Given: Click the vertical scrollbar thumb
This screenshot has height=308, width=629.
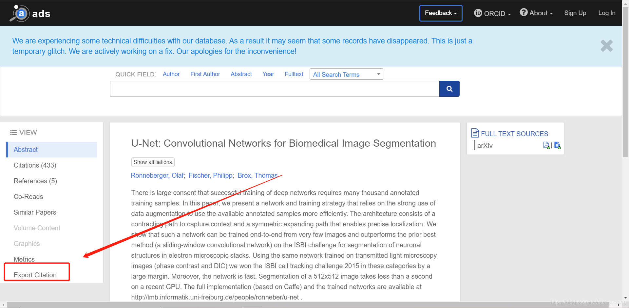Looking at the screenshot, I should coord(625,82).
